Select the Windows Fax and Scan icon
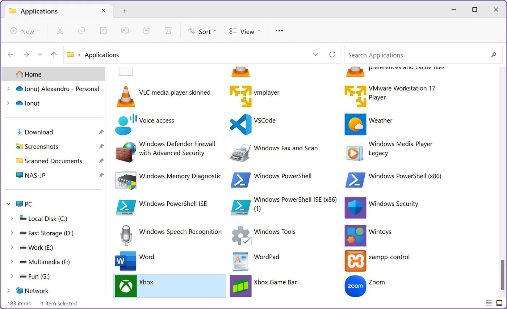507x309 pixels. (x=240, y=152)
